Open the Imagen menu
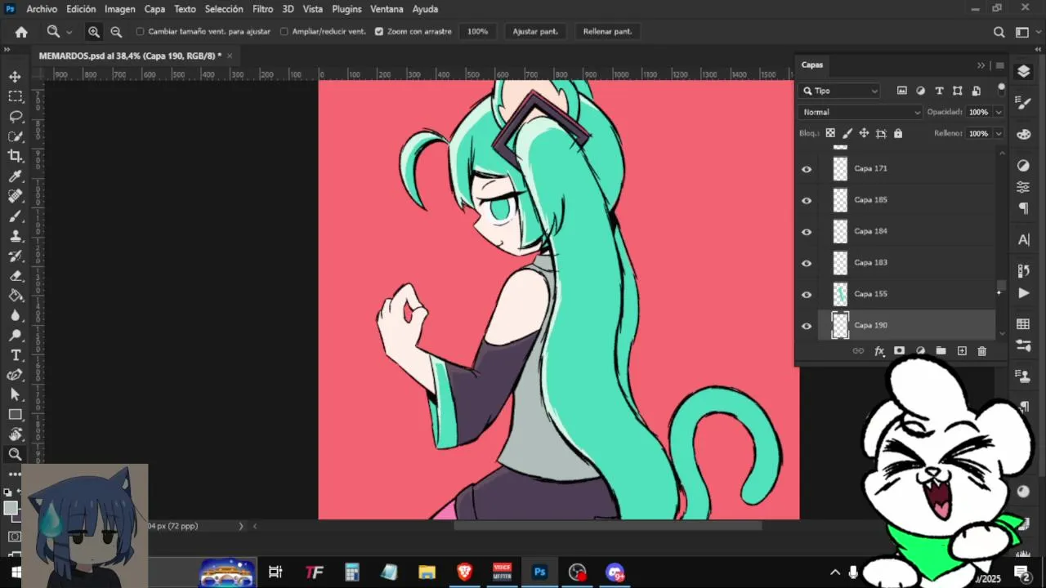The height and width of the screenshot is (588, 1046). tap(120, 9)
